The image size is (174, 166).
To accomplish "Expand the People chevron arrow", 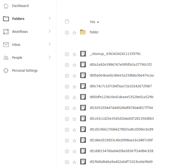I will [x=50, y=57].
